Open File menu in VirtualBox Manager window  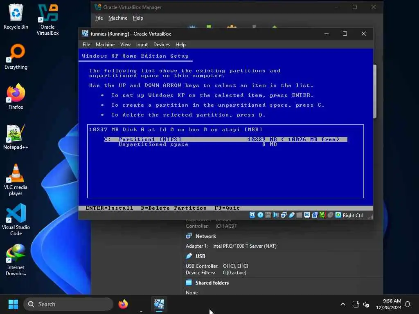(x=99, y=18)
